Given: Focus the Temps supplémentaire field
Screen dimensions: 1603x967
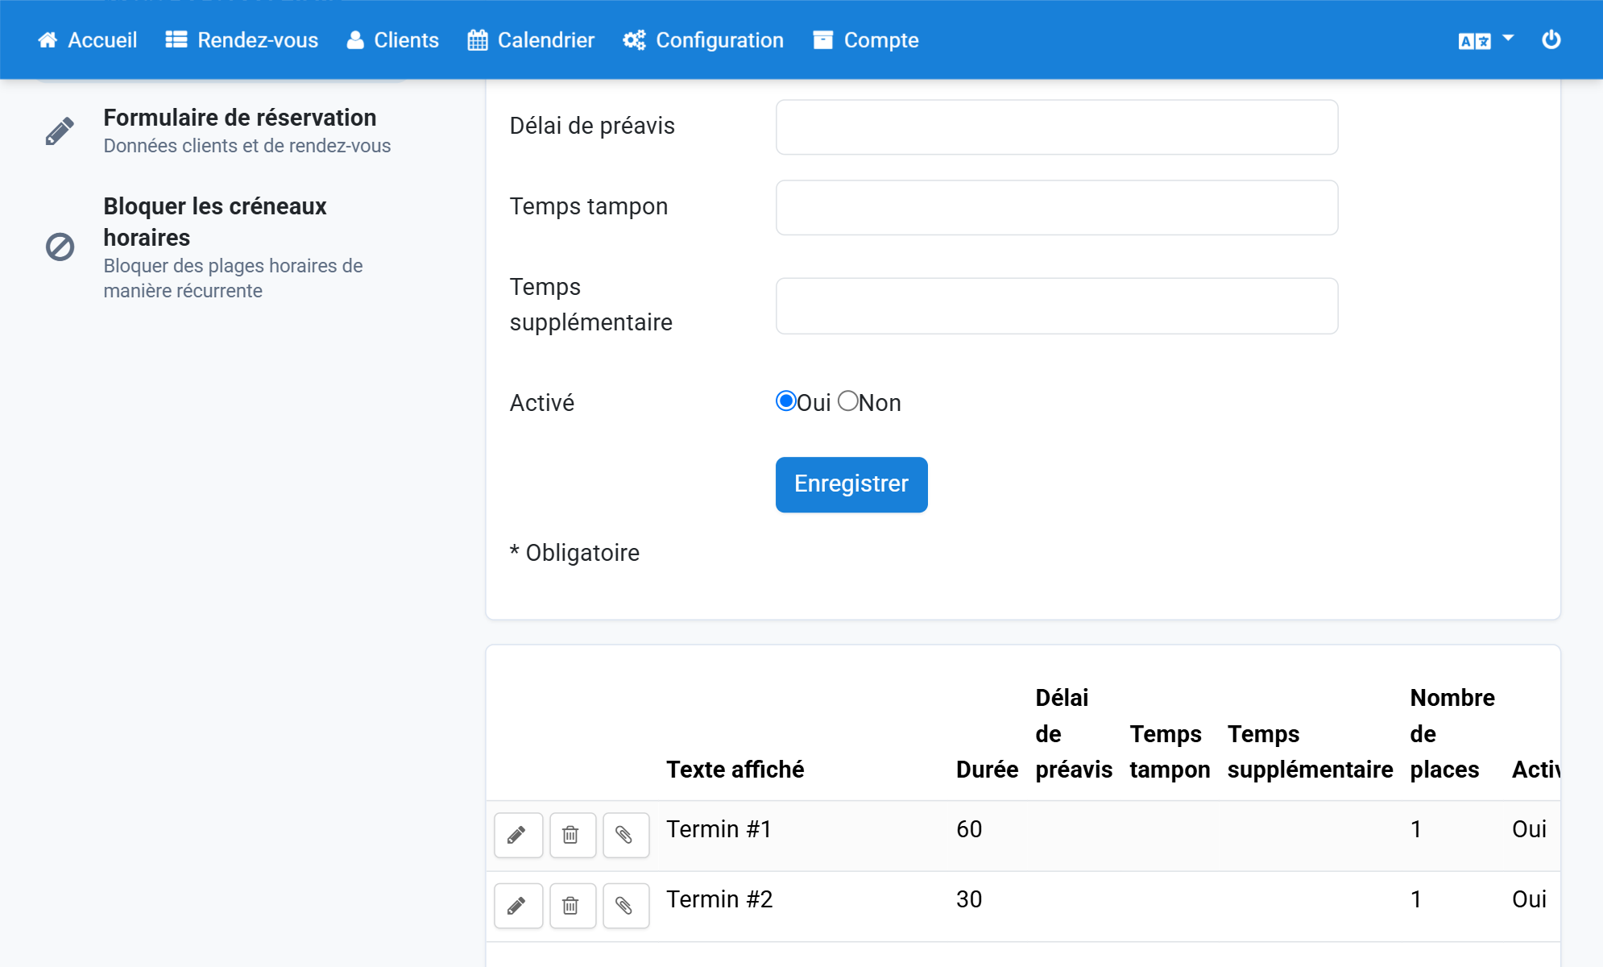Looking at the screenshot, I should 1057,306.
